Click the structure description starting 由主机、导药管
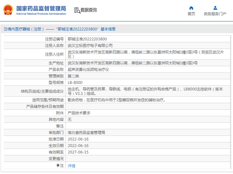 [145, 91]
